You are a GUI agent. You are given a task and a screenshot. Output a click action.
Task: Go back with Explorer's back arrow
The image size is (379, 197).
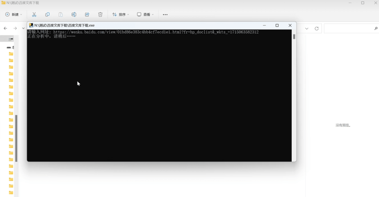[5, 28]
